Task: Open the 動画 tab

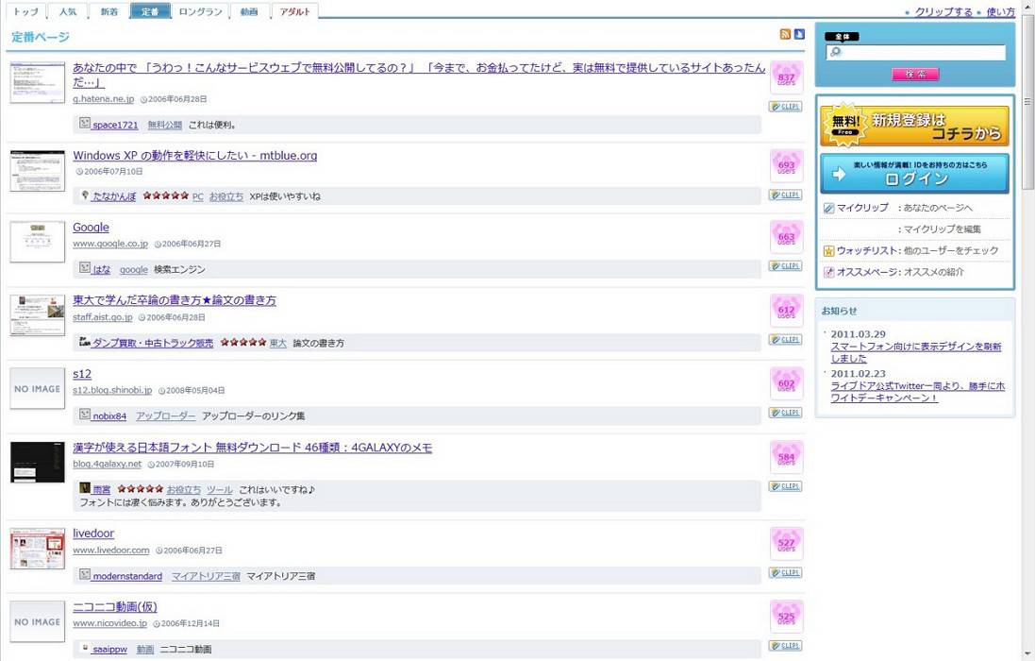Action: pos(249,11)
